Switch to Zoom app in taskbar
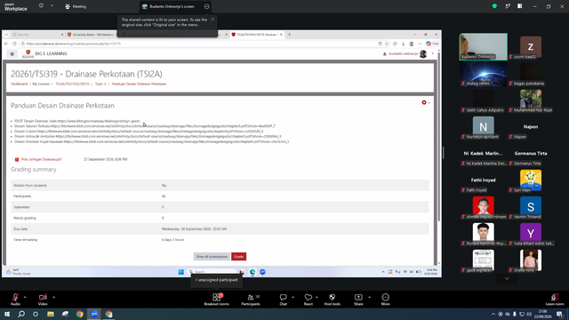569x320 pixels. click(x=94, y=314)
